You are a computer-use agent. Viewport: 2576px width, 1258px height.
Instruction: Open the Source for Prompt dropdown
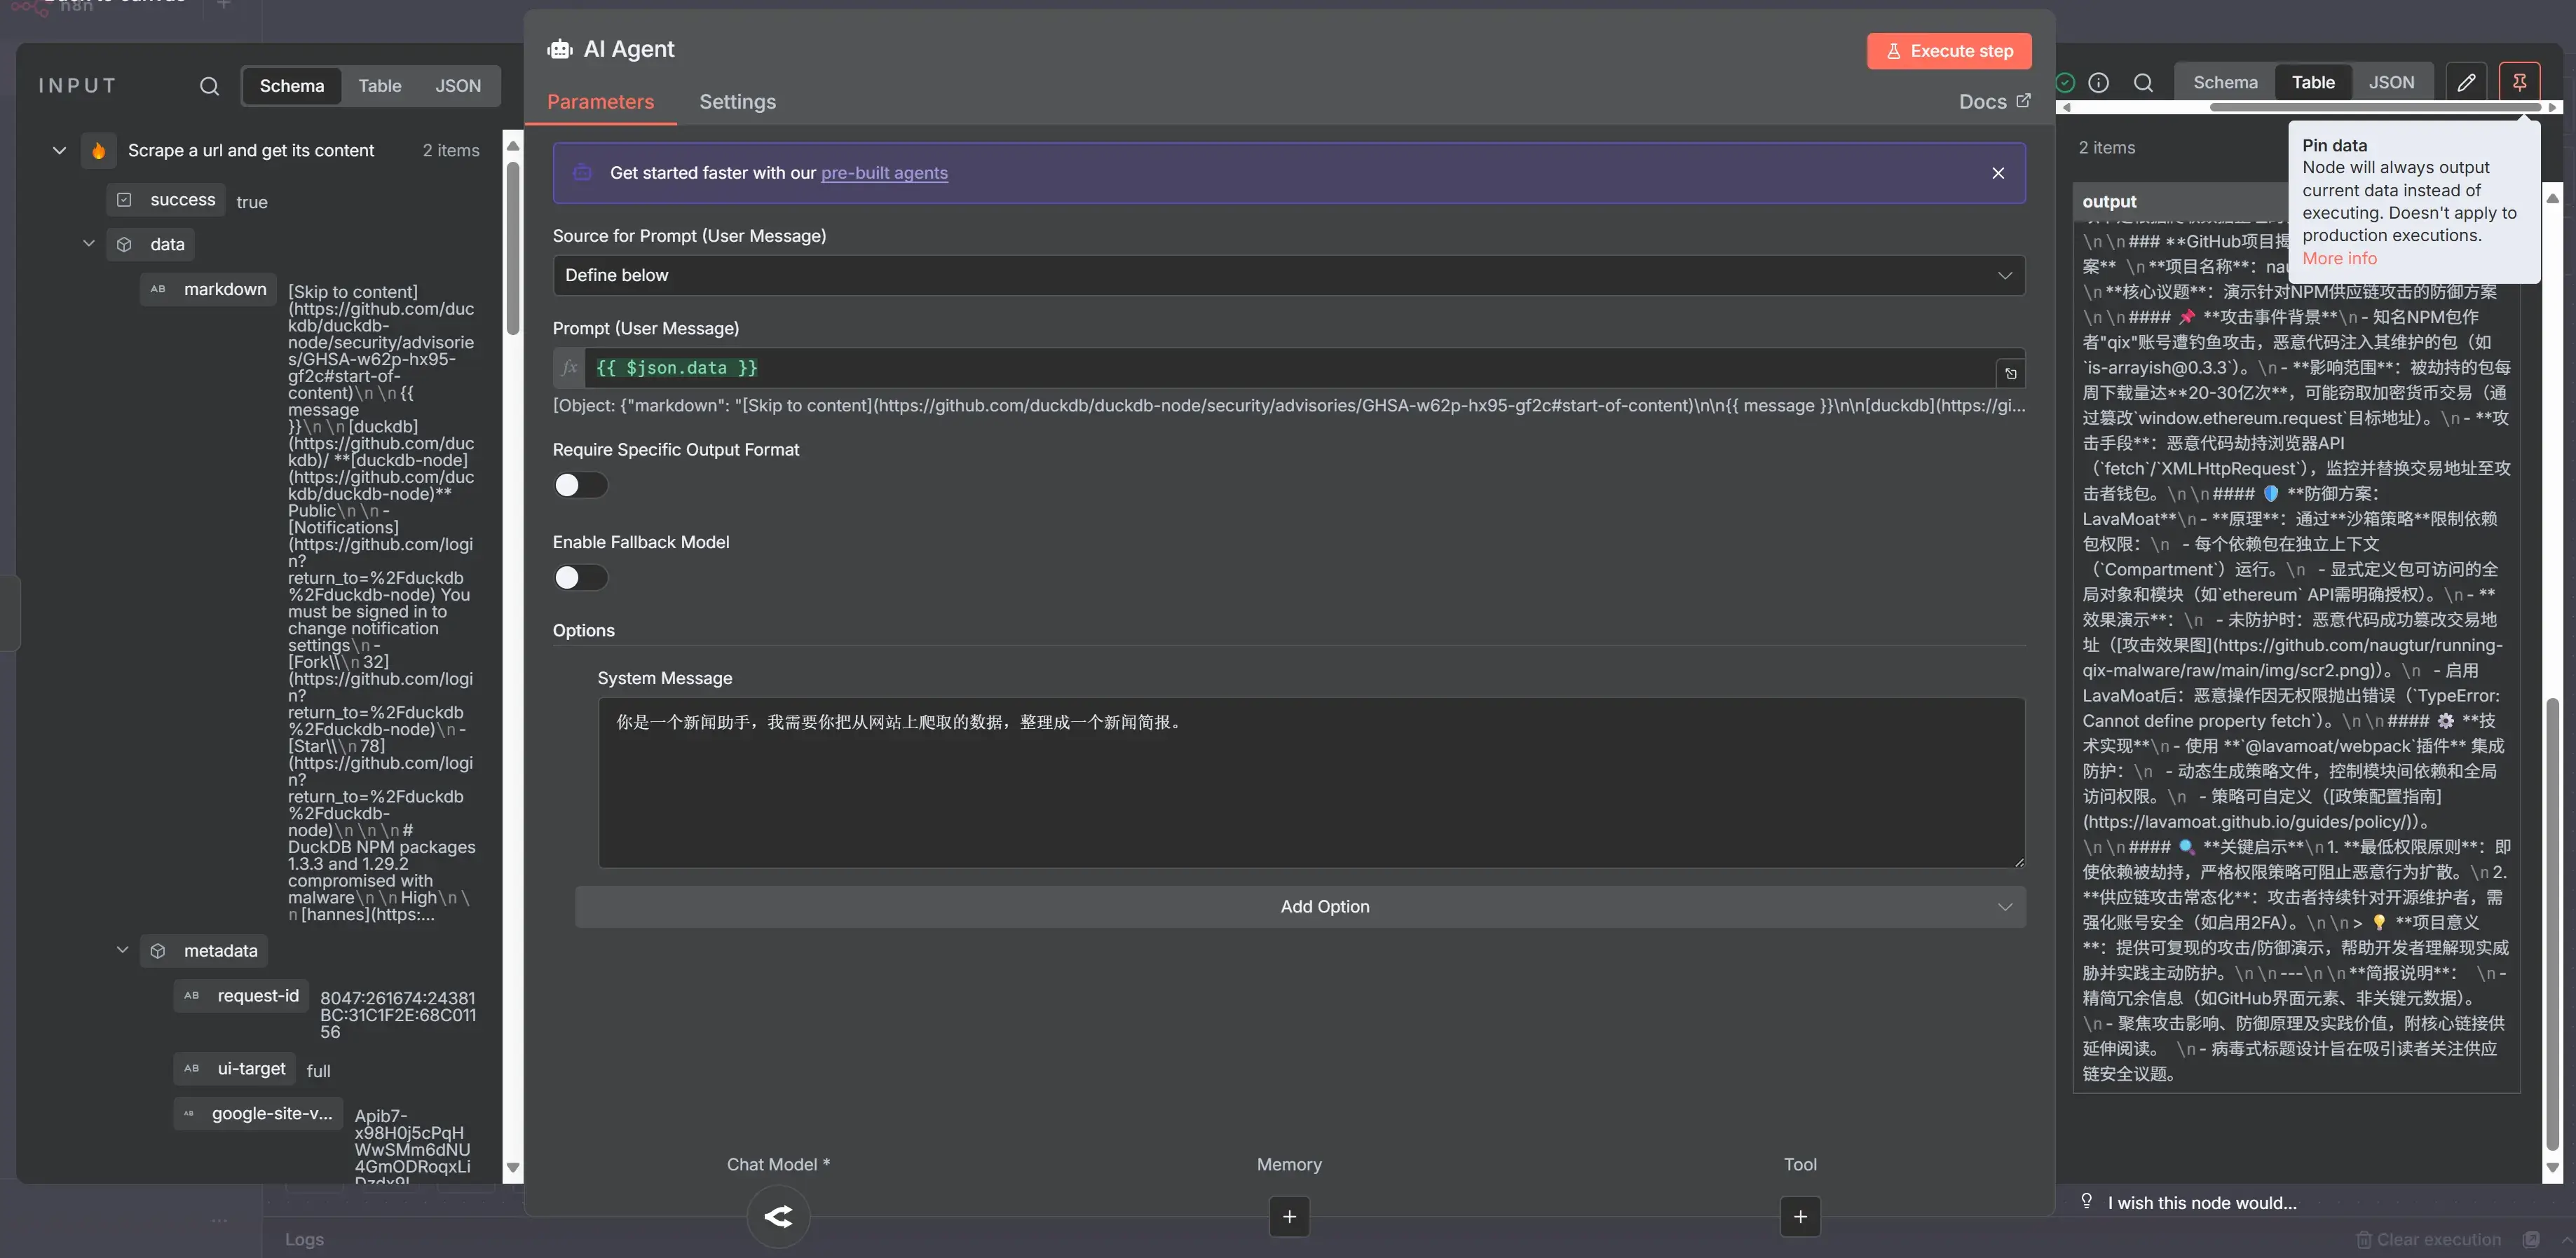1289,276
